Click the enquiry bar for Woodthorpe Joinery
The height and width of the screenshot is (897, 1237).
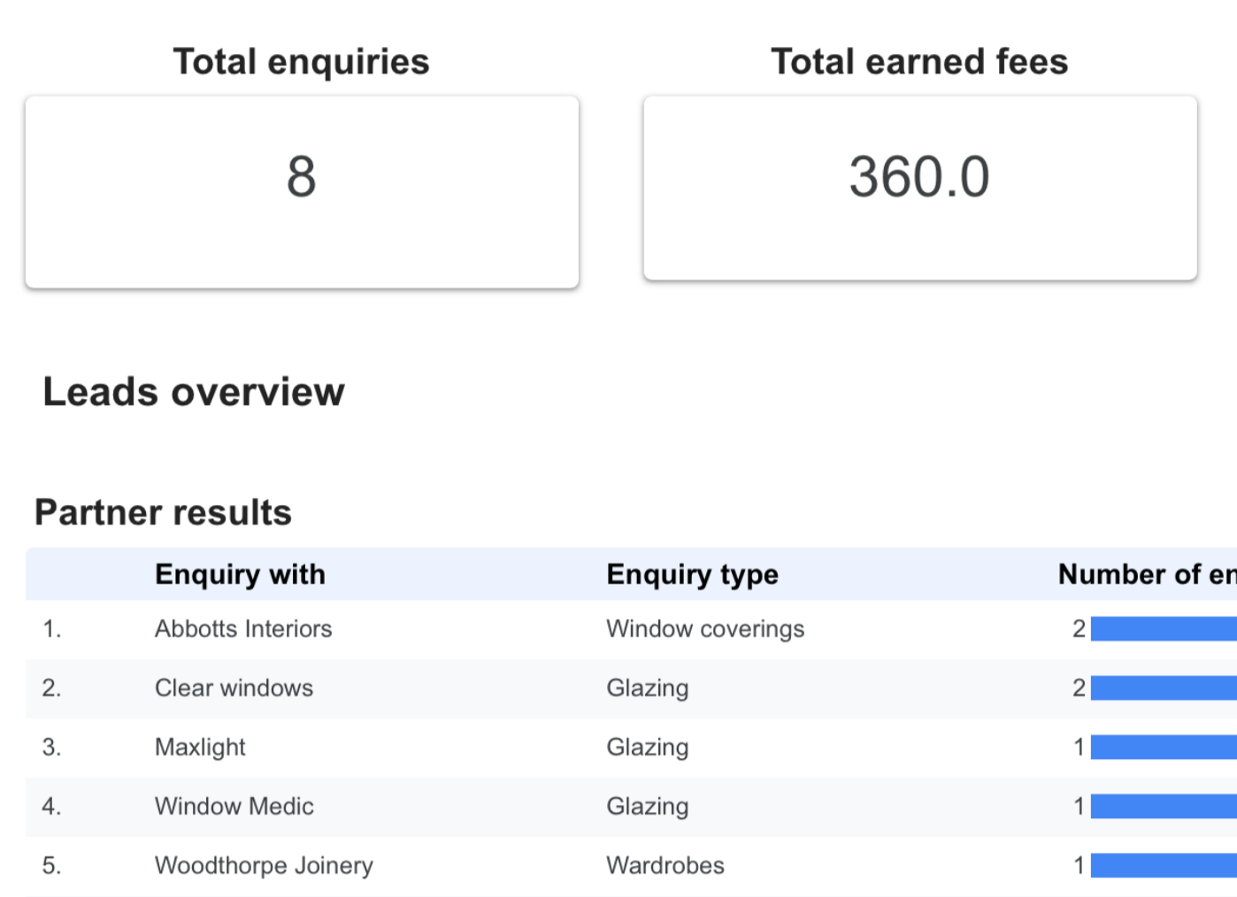tap(1164, 866)
